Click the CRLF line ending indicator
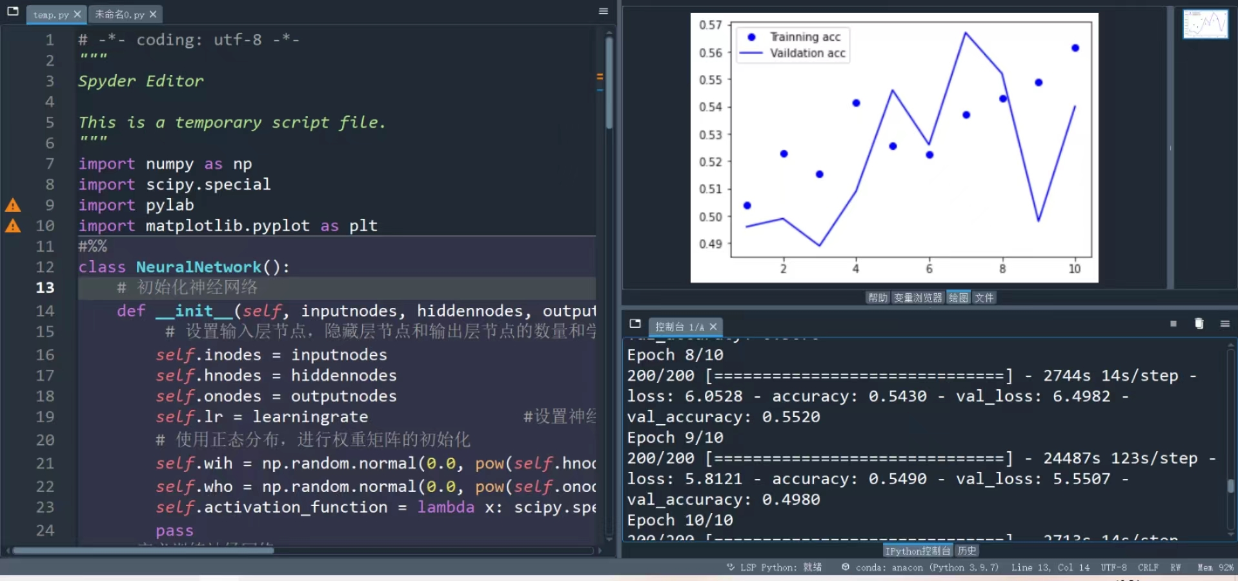 point(1148,567)
